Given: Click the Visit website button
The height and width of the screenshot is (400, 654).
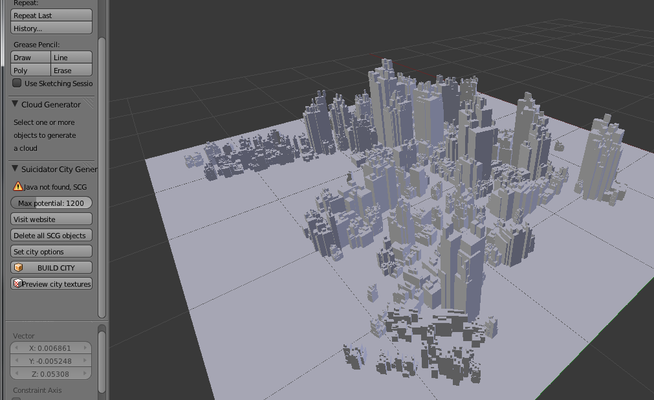Looking at the screenshot, I should click(x=51, y=219).
